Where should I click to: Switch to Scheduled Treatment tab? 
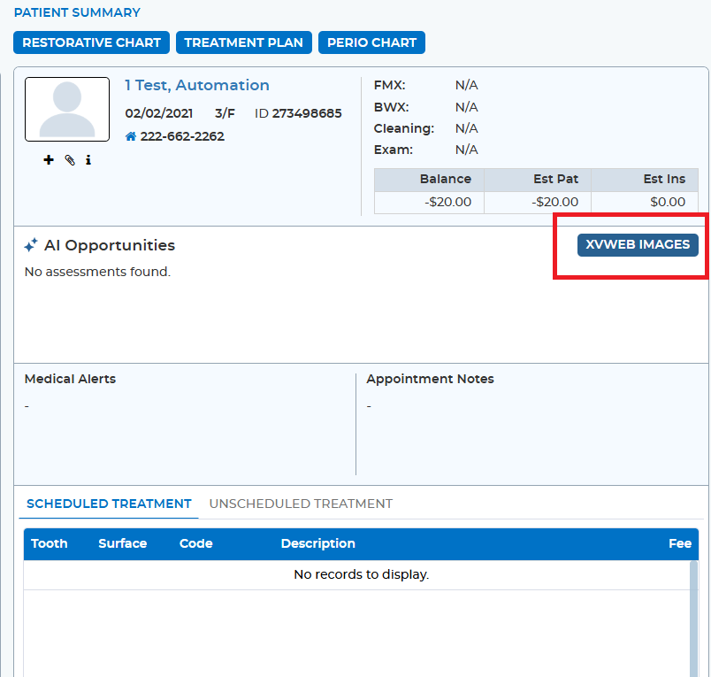[x=109, y=504]
